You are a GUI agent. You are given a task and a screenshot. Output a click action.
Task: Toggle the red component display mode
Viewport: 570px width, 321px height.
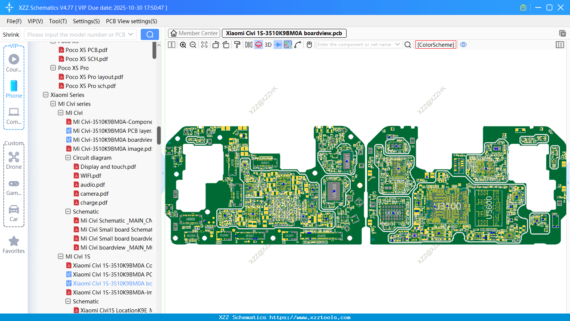click(x=258, y=45)
